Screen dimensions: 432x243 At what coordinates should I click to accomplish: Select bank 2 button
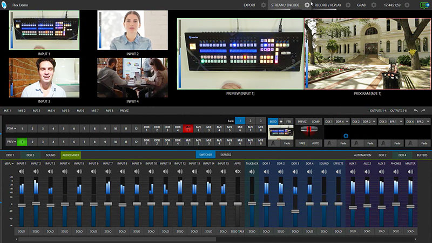[x=250, y=120]
